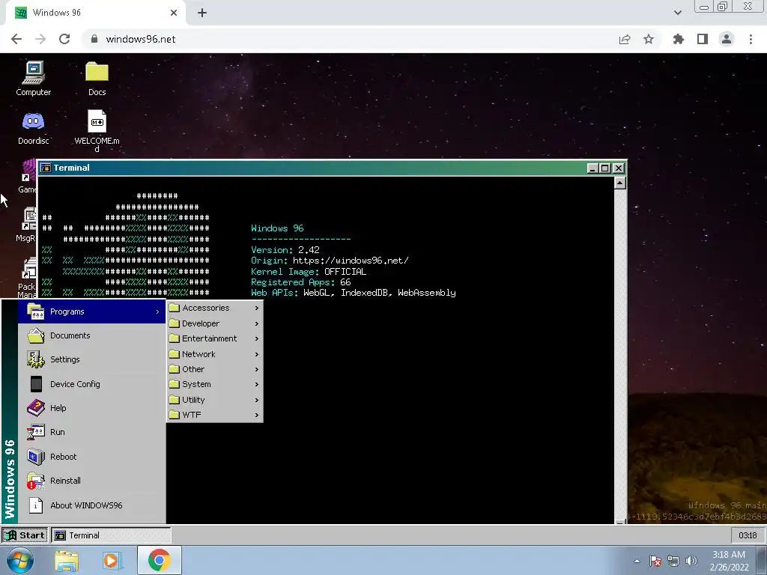
Task: Click the Entertainment folder icon in submenu
Action: (x=174, y=338)
